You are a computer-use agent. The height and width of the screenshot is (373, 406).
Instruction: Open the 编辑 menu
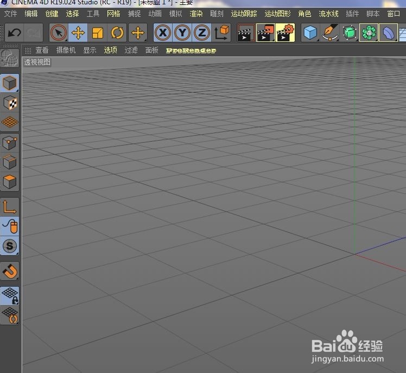point(31,14)
